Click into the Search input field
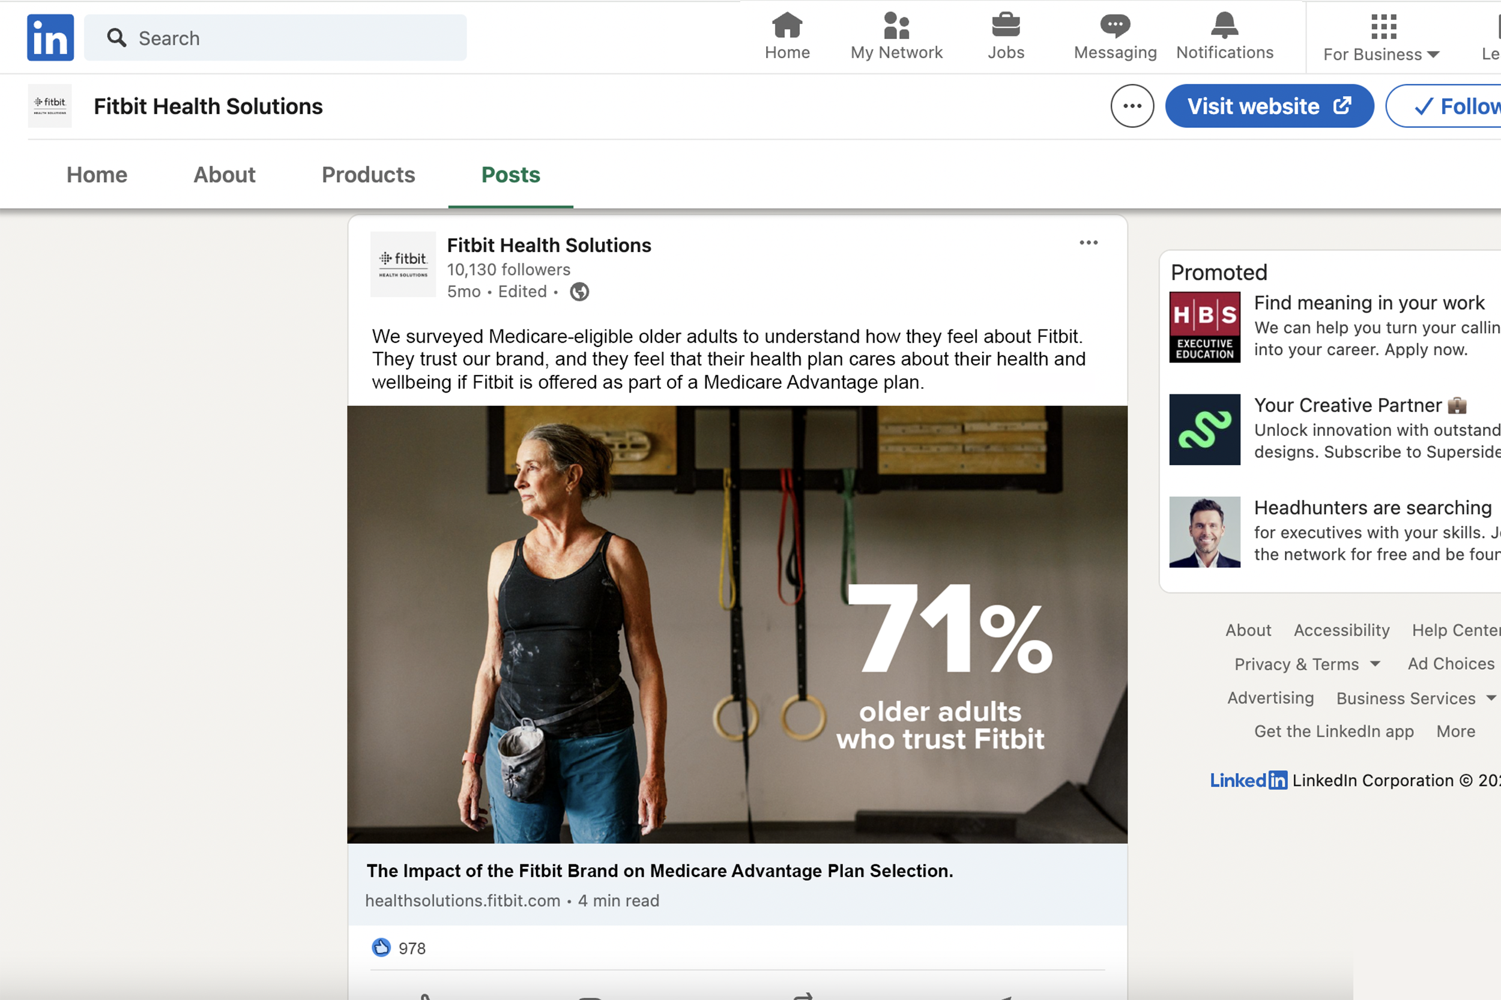The height and width of the screenshot is (1000, 1501). (287, 38)
